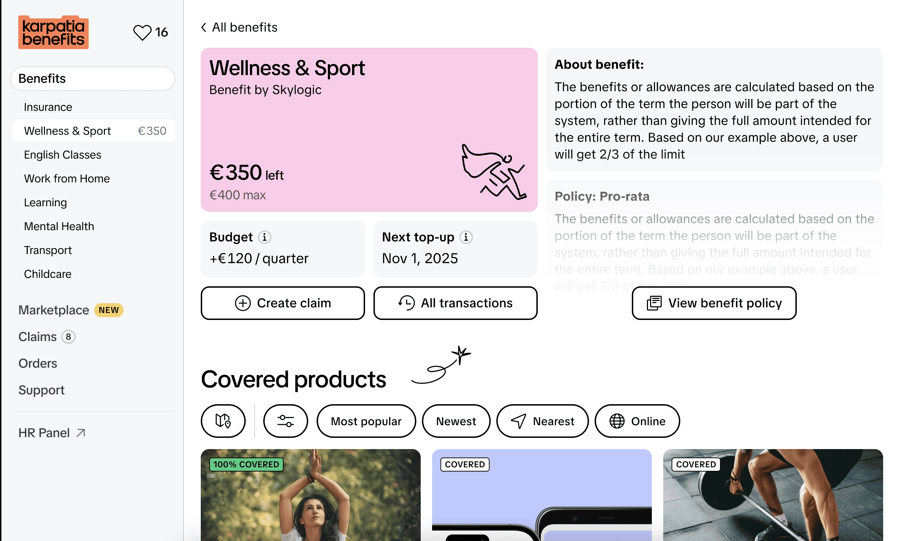Click the Budget info icon
Viewport: 900px width, 541px height.
click(264, 237)
